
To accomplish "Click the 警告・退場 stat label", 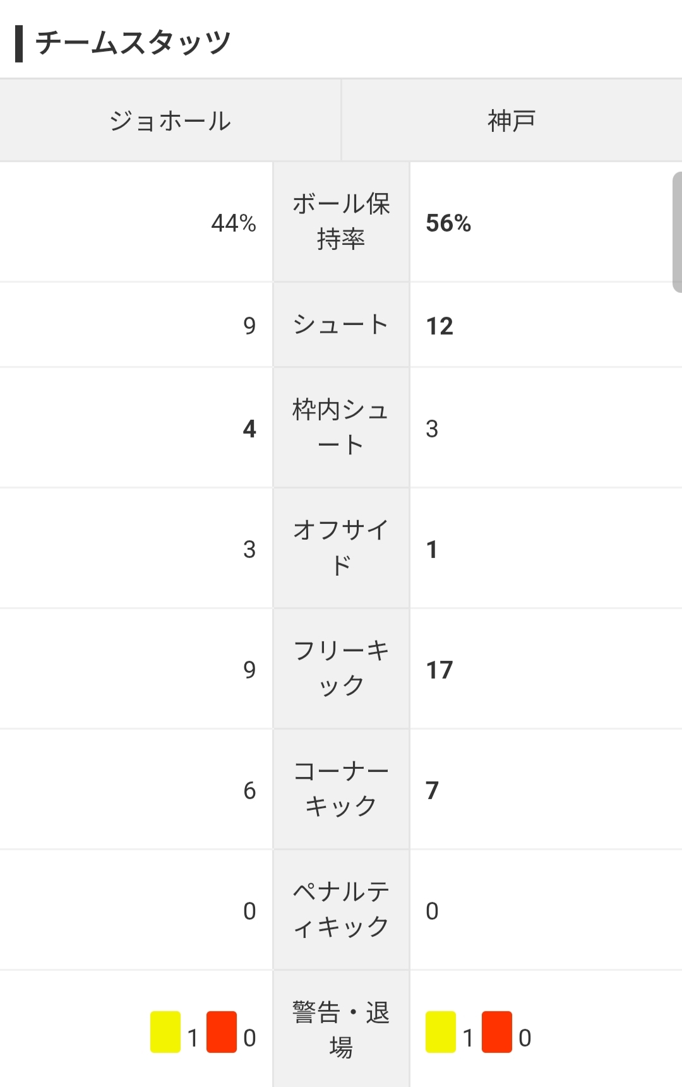I will pyautogui.click(x=341, y=1030).
